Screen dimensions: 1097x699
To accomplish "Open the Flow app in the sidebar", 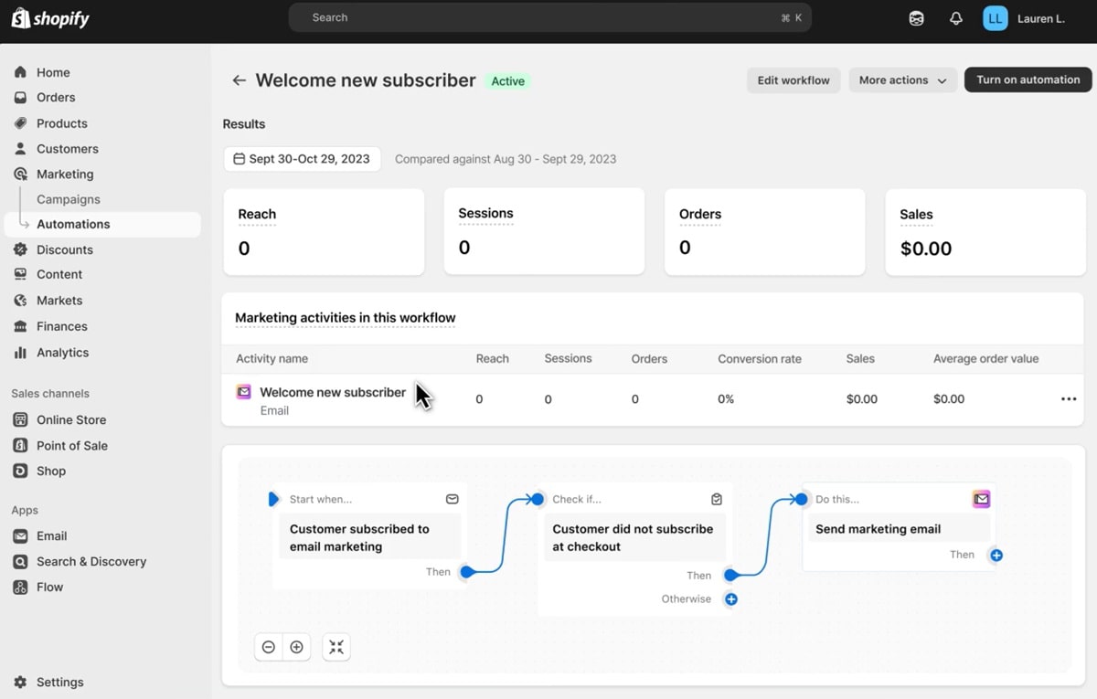I will 48,587.
